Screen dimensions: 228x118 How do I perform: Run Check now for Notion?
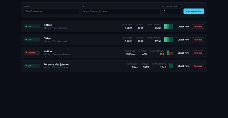(183, 53)
